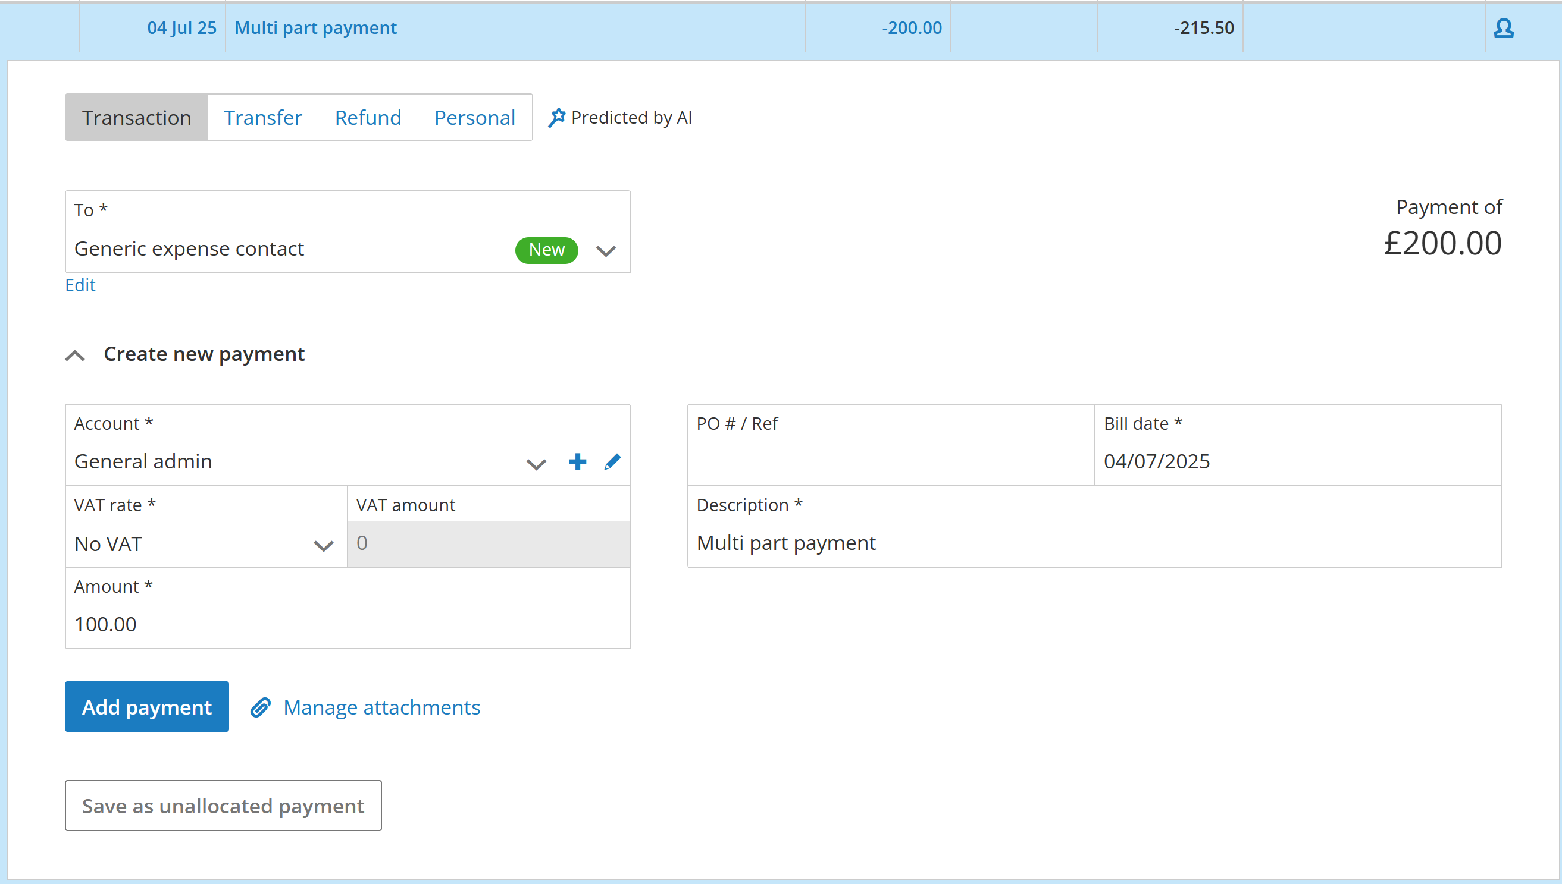Image resolution: width=1562 pixels, height=884 pixels.
Task: Click the pencil icon to edit the account
Action: pos(612,462)
